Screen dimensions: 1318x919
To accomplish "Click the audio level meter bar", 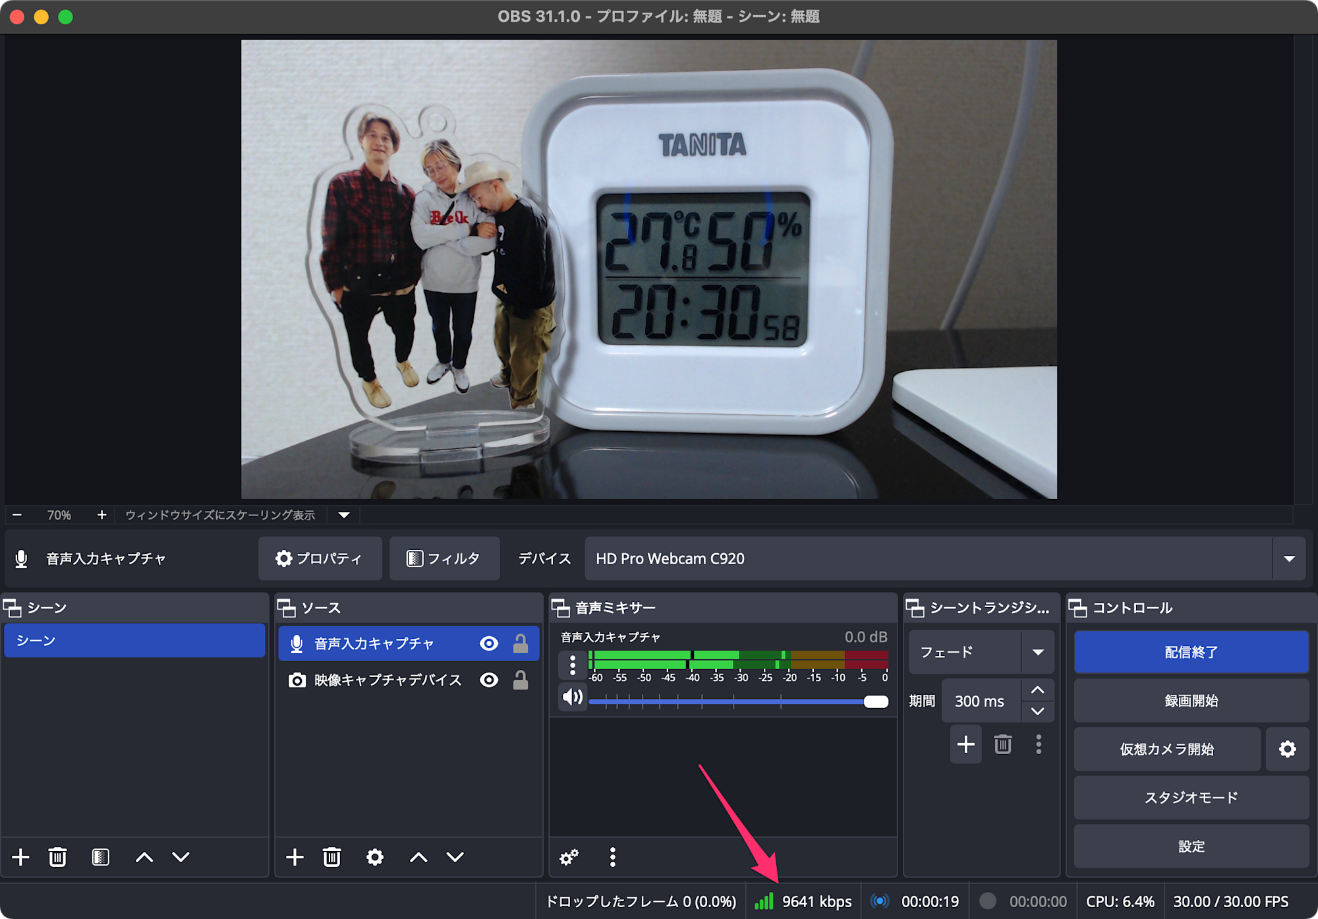I will [x=738, y=660].
